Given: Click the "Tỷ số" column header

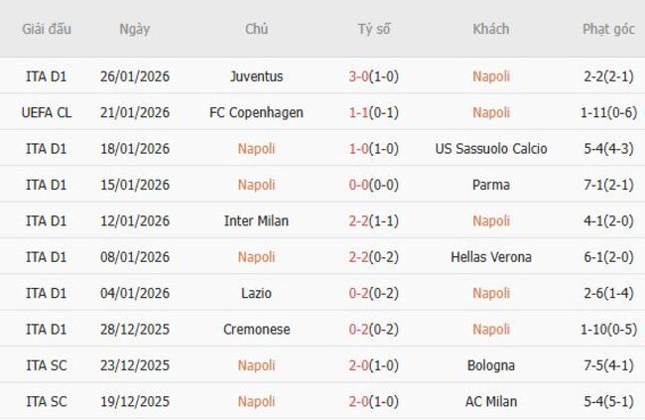Looking at the screenshot, I should click(374, 29).
